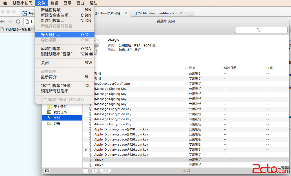
Task: Click the name column sort chevron
Action: point(186,68)
